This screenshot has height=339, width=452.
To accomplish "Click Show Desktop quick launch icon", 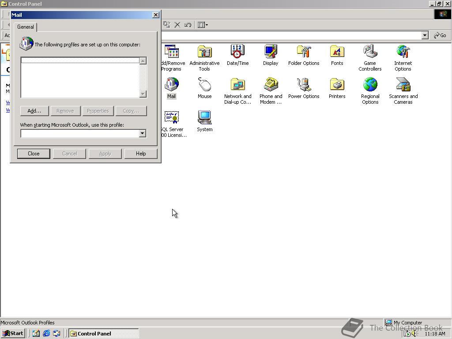I will 36,334.
